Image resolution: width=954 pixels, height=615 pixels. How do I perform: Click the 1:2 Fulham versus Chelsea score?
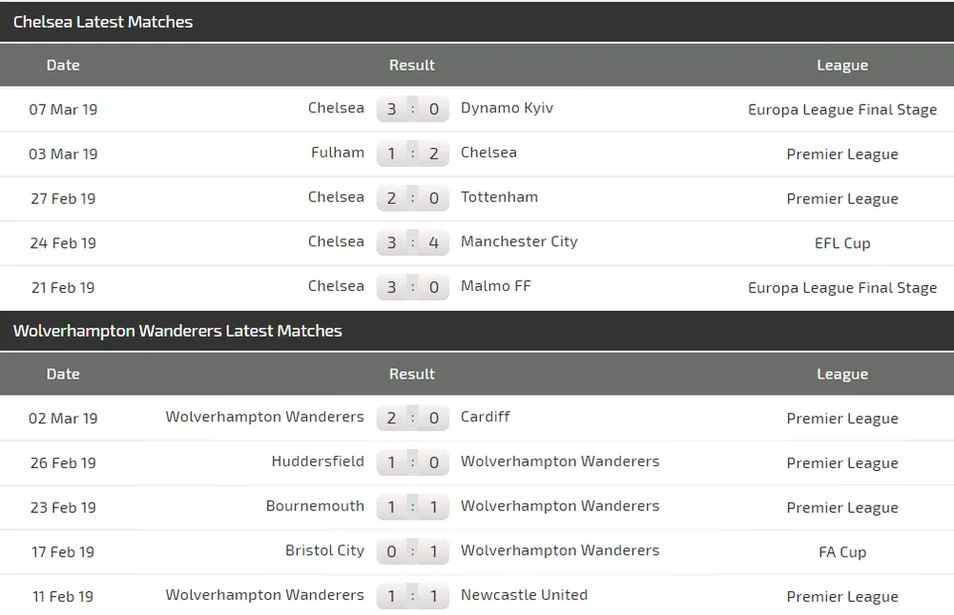[412, 154]
